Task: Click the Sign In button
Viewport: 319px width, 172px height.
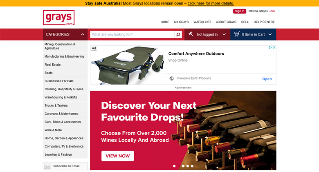Action: coord(239,11)
